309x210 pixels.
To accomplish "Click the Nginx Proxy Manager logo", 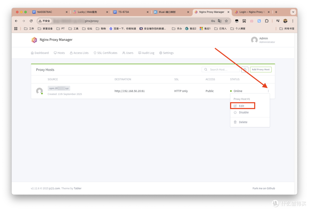I will coord(34,40).
